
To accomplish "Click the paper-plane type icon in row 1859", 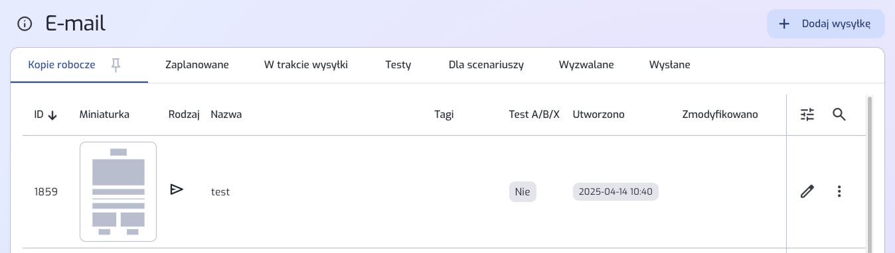I will (x=176, y=189).
